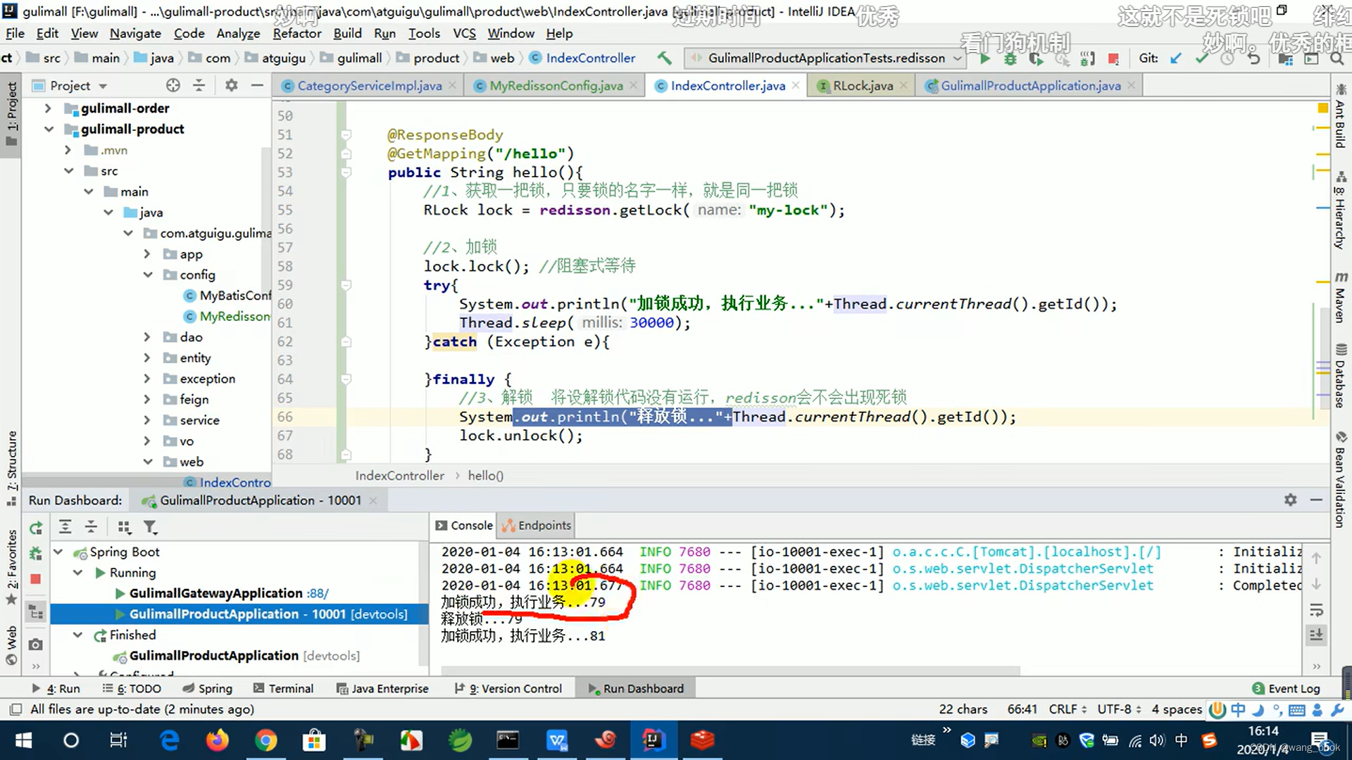
Task: Collapse the config package
Action: pos(147,274)
